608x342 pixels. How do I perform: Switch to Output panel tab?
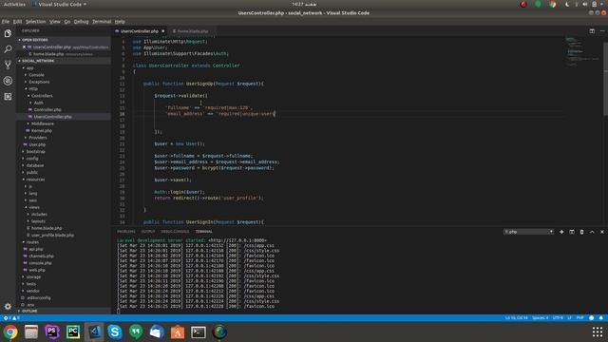pos(148,232)
